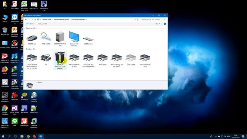The height and width of the screenshot is (139, 247).
Task: Select the PDFCreator printer in the window
Action: click(x=103, y=59)
